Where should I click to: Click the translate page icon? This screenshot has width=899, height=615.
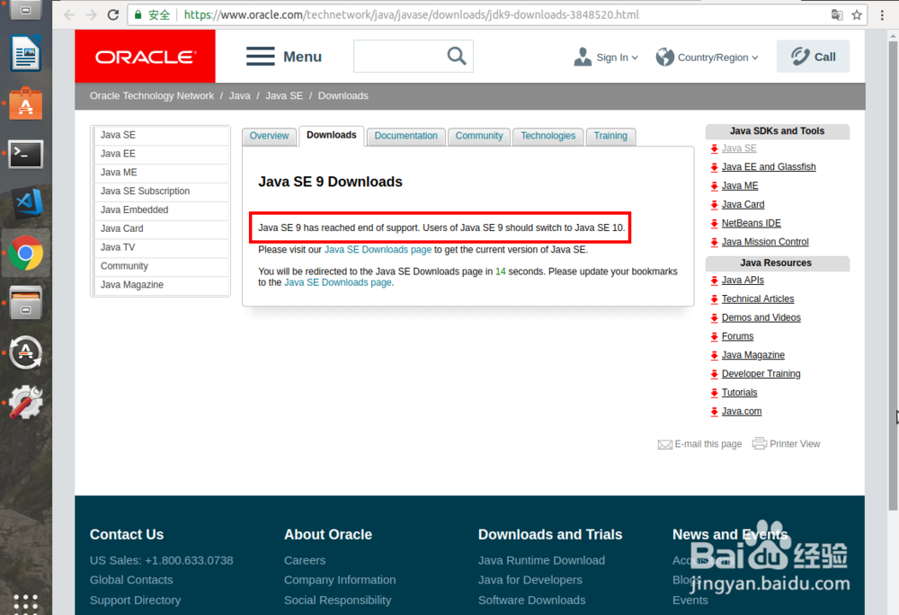[837, 15]
